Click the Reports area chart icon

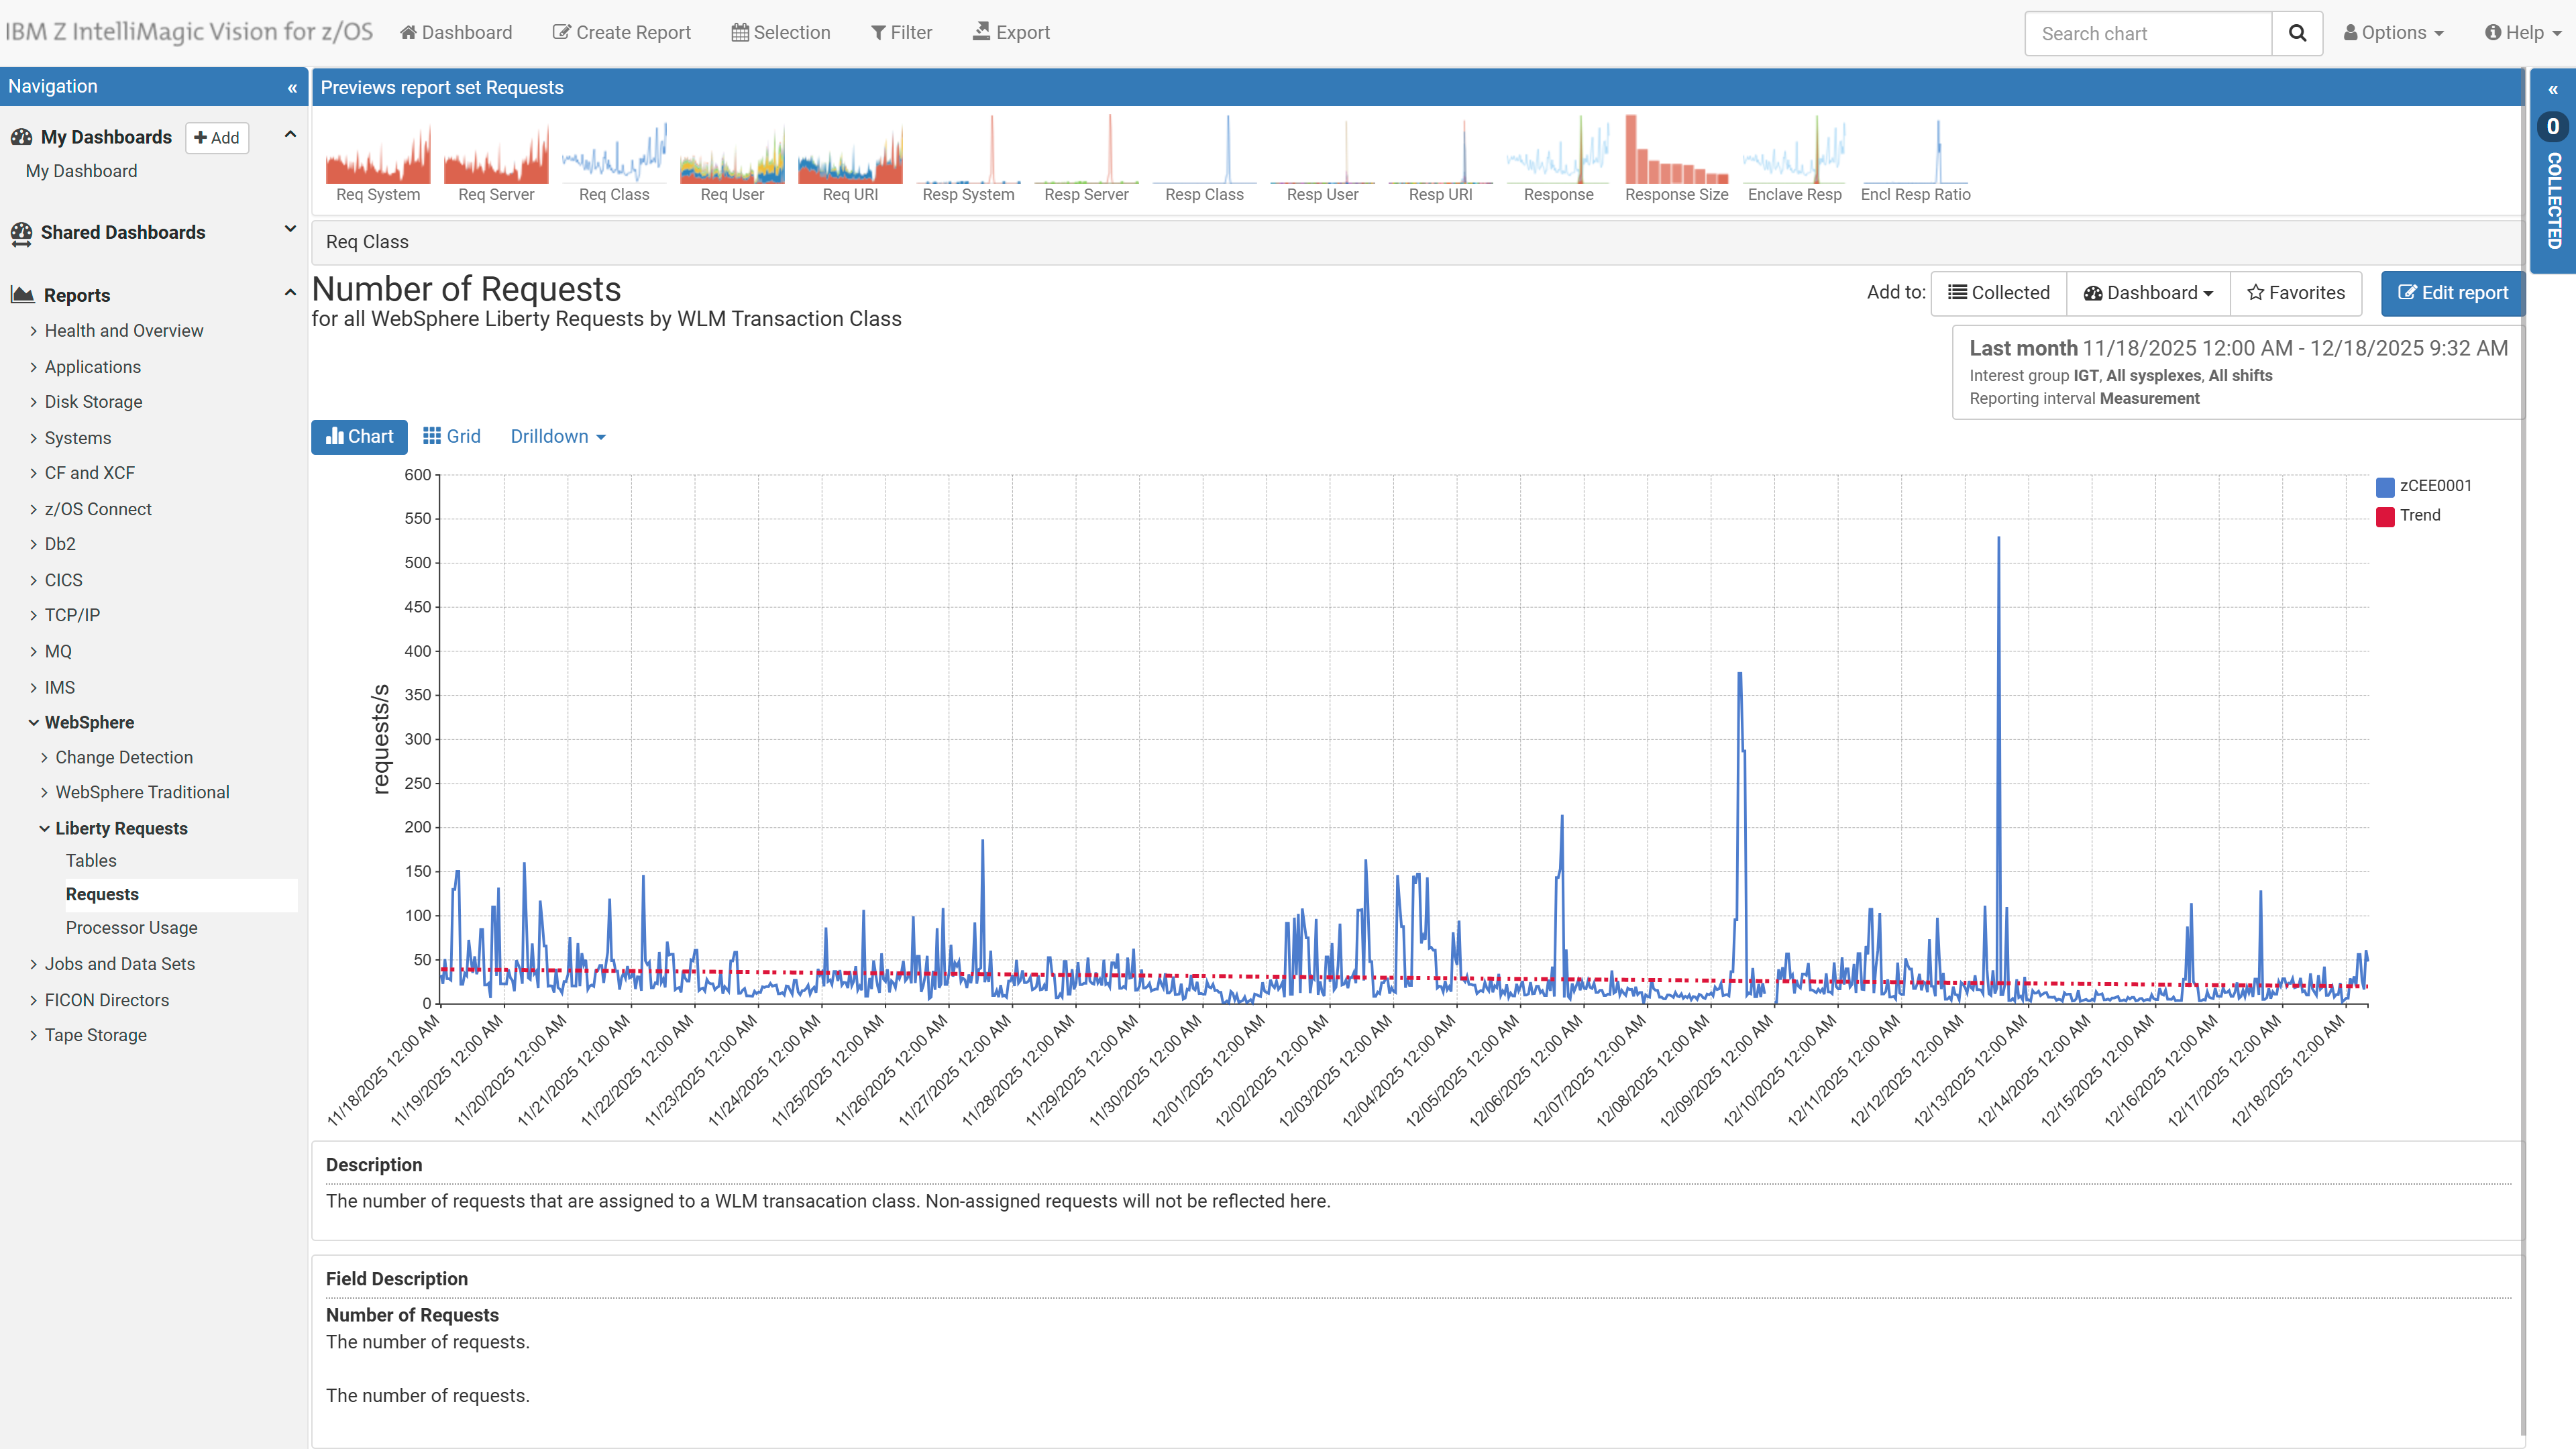tap(22, 295)
